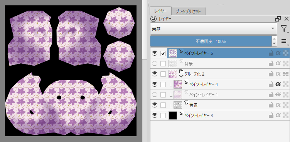Hide the グループ化 2 group via eye
Image resolution: width=290 pixels, height=142 pixels.
154,74
